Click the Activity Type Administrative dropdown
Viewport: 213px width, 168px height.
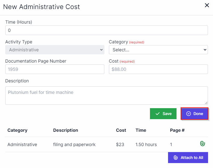click(x=55, y=50)
